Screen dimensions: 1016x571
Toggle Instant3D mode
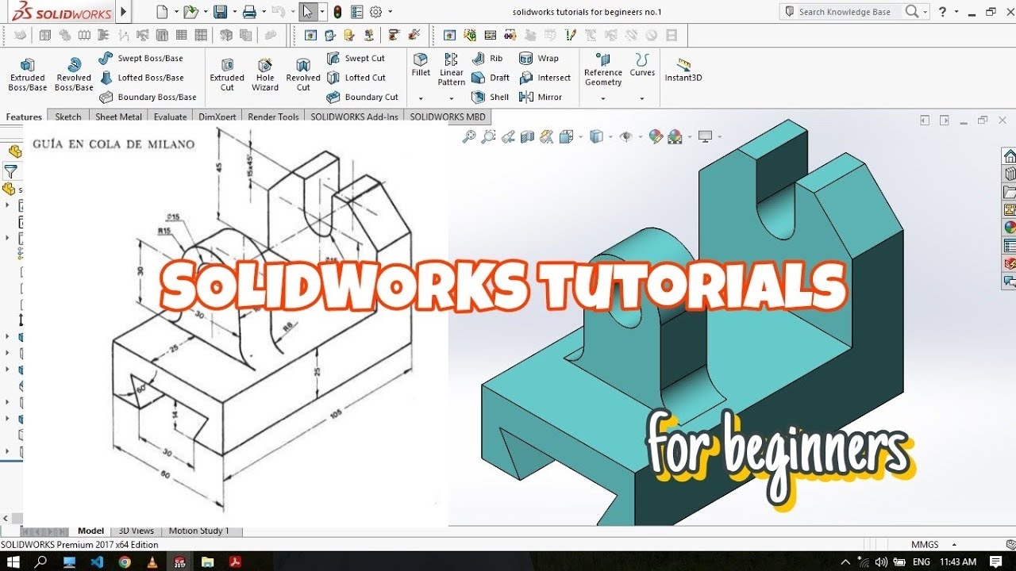[683, 70]
